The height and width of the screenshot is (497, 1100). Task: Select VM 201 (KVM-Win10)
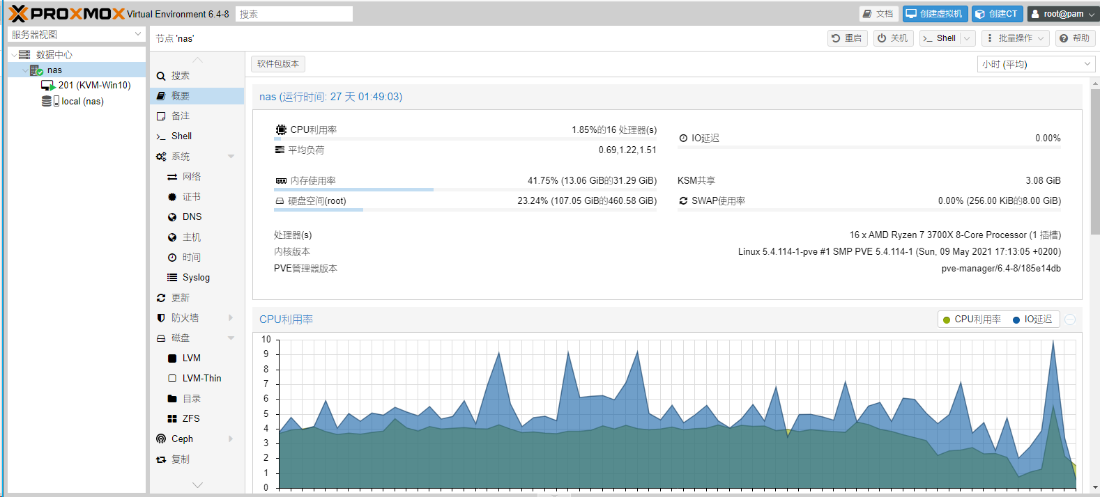(94, 85)
